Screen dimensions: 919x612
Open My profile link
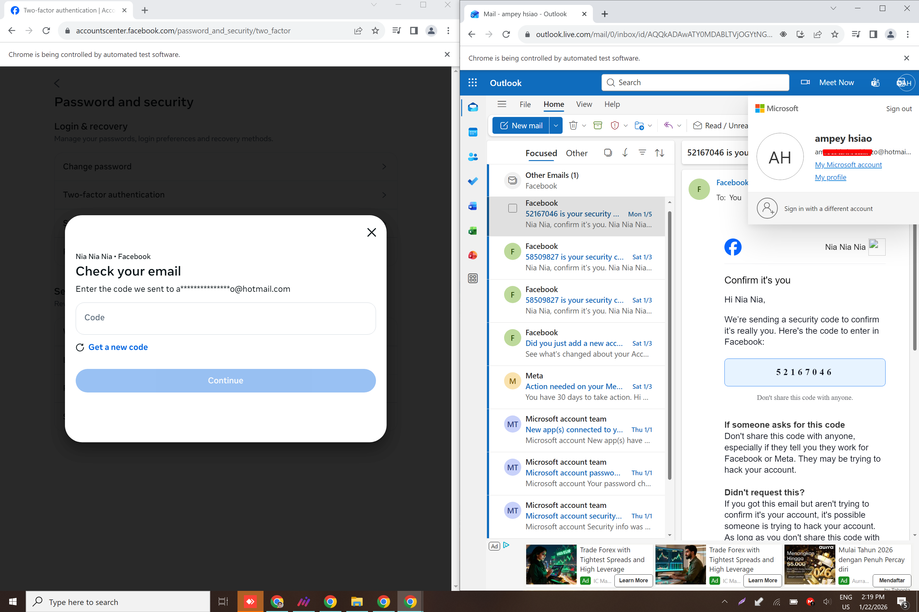click(830, 177)
